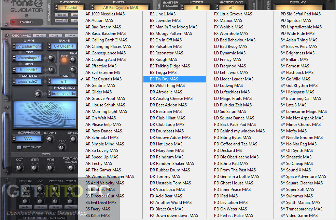
Task: Open the Morphmode WW selector
Action: [x=28, y=138]
